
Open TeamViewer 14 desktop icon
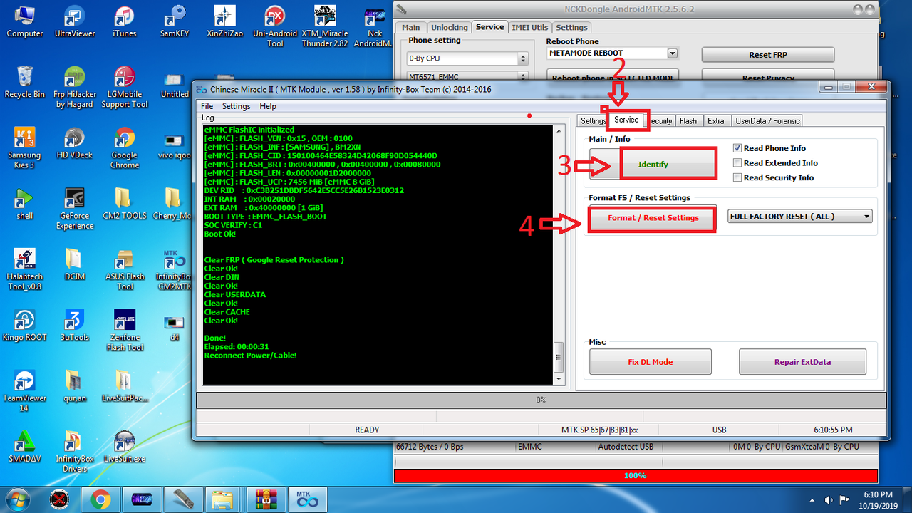[x=25, y=390]
